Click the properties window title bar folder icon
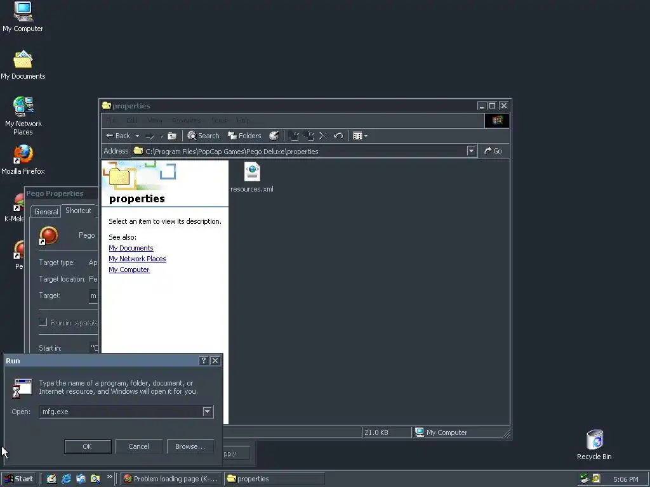 pyautogui.click(x=107, y=106)
